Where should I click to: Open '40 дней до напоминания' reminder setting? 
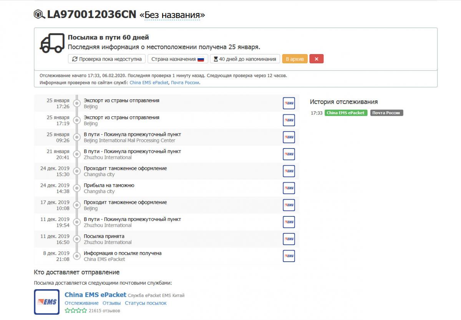tap(245, 59)
